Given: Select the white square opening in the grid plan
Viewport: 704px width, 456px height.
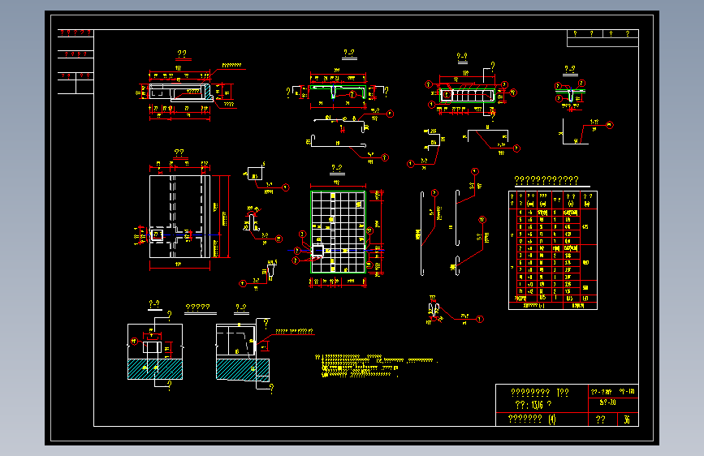Looking at the screenshot, I should 317,251.
